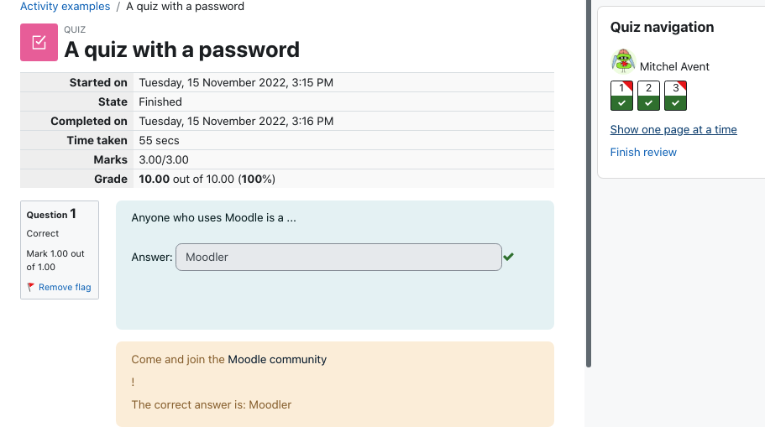Click the green correct checkmark beside the answer
The height and width of the screenshot is (427, 765).
508,257
